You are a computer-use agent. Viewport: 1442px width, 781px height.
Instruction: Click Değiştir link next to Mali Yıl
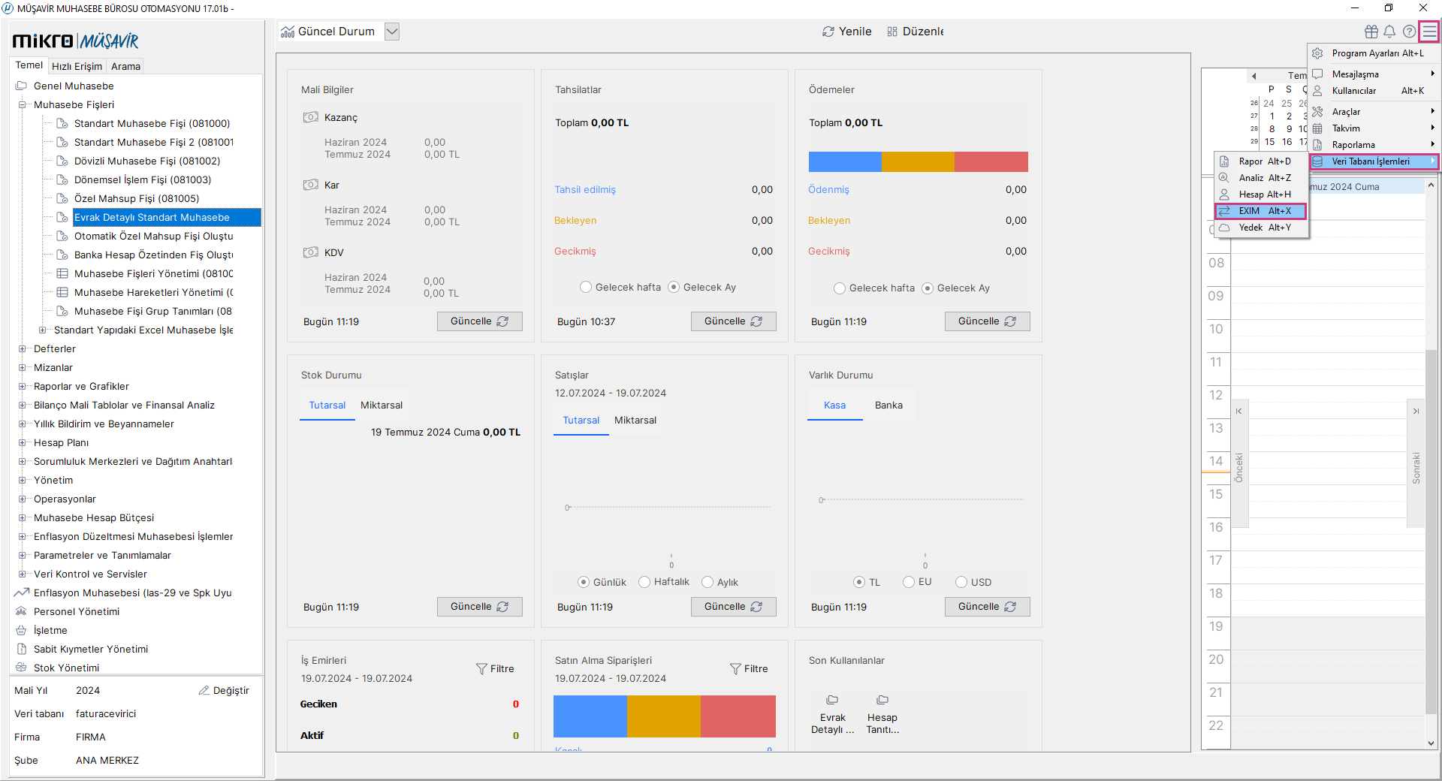224,690
